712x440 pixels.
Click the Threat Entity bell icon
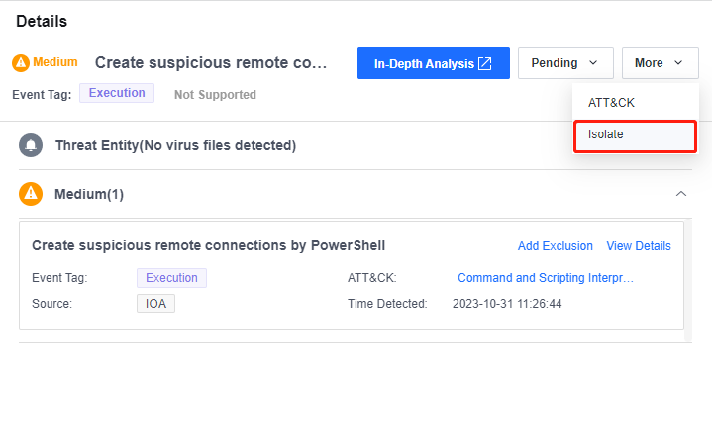click(31, 145)
